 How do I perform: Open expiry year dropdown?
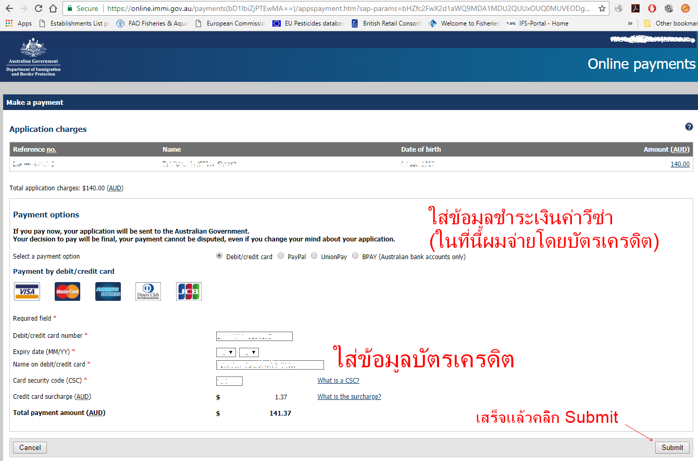coord(248,352)
